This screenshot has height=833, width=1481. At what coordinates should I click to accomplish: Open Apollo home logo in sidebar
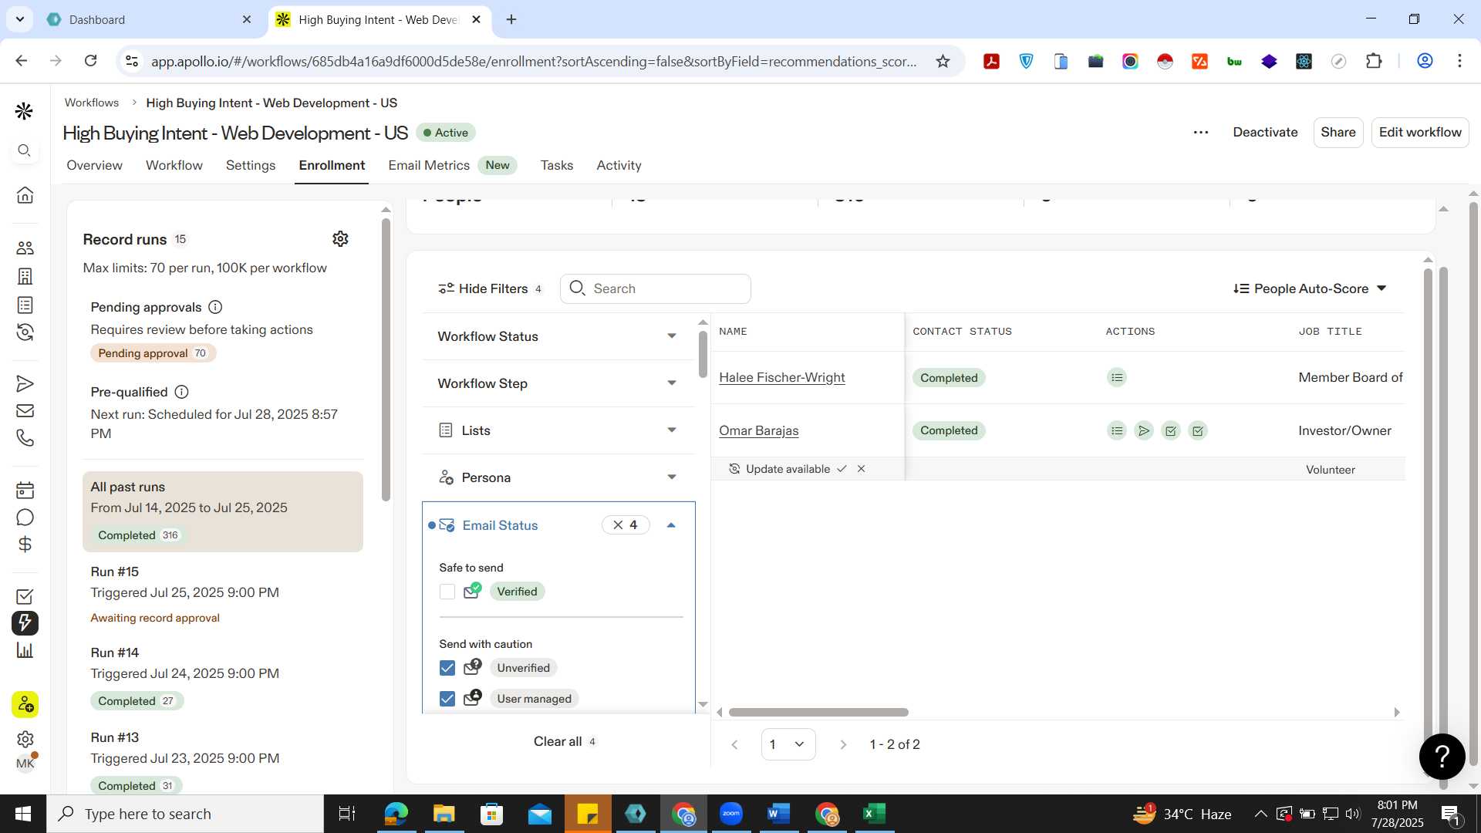click(x=24, y=111)
